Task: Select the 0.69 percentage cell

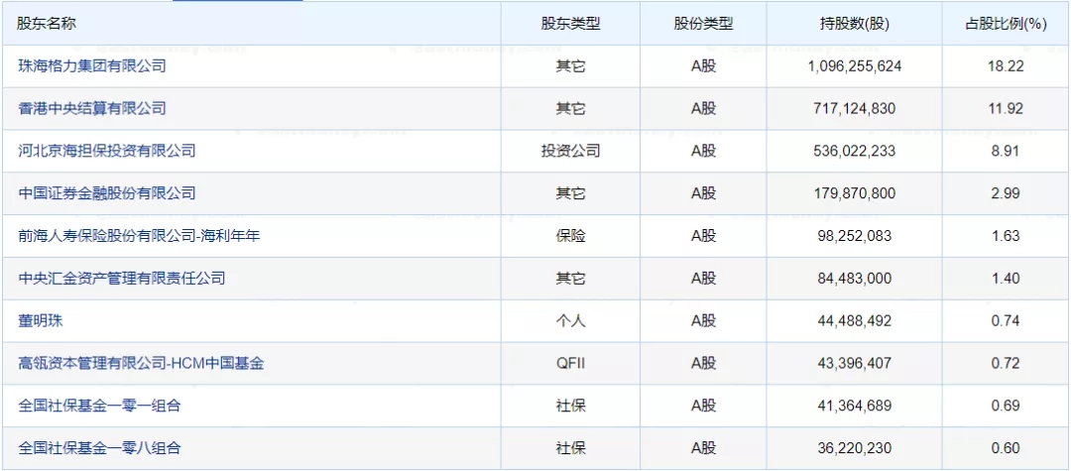Action: point(1005,407)
